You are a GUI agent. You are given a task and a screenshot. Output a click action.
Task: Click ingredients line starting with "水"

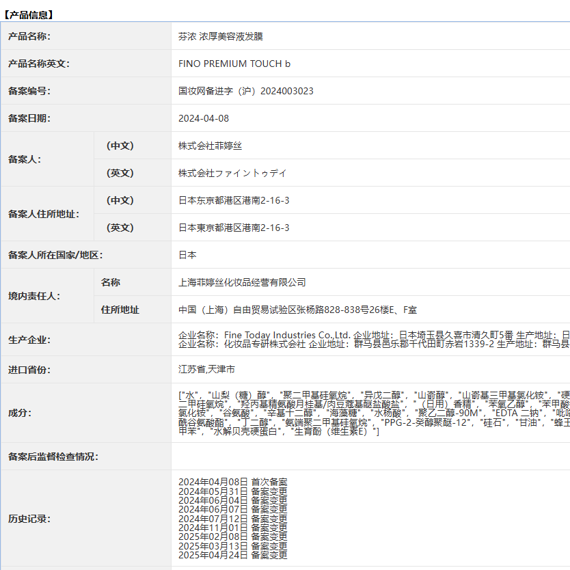click(x=374, y=395)
